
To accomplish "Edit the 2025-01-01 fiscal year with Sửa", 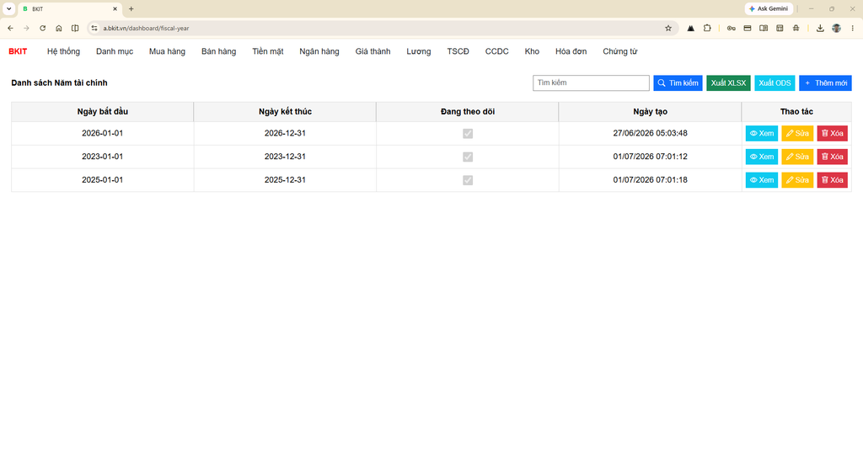I will coord(797,180).
